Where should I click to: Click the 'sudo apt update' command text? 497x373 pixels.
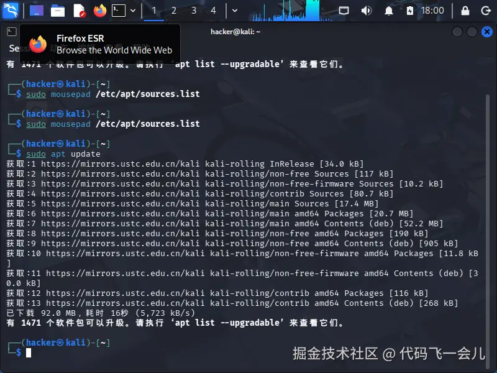pyautogui.click(x=63, y=154)
